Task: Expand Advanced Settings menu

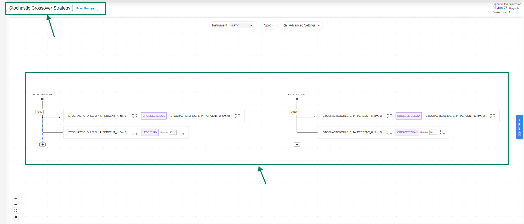Action: pyautogui.click(x=302, y=26)
